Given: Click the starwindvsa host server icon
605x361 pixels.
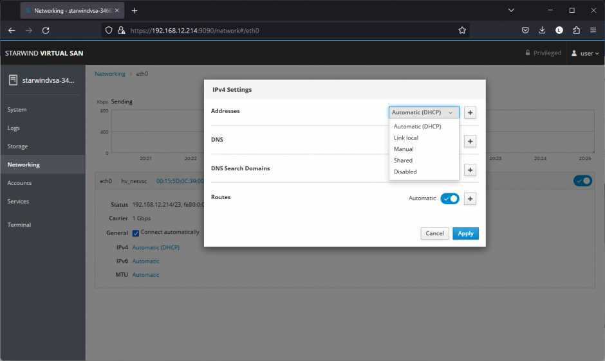Looking at the screenshot, I should 13,80.
